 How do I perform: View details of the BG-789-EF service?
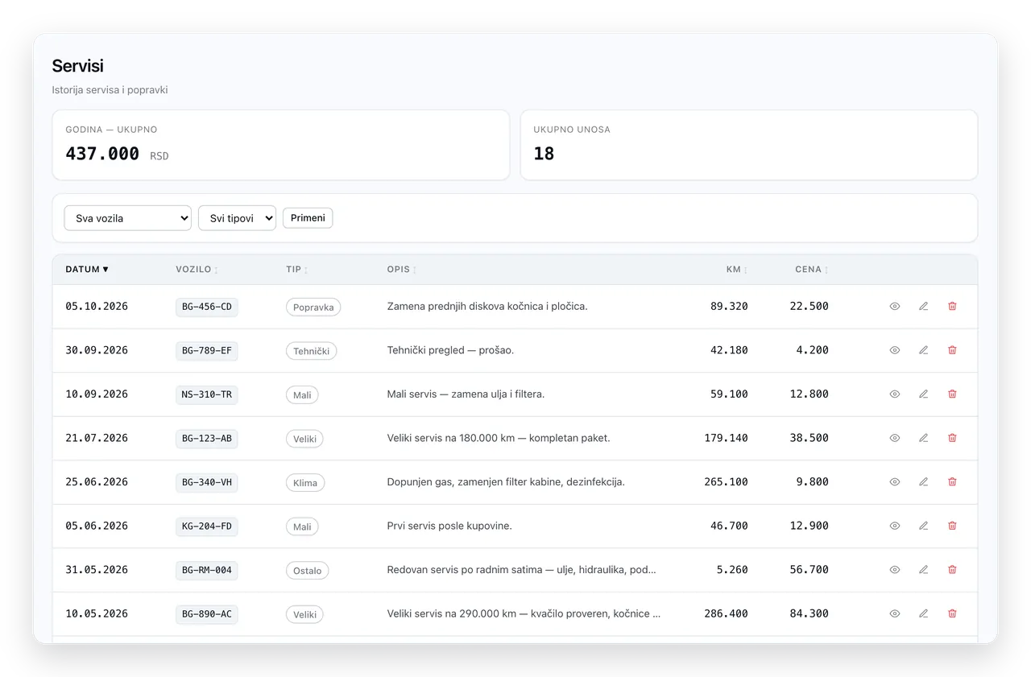click(894, 350)
